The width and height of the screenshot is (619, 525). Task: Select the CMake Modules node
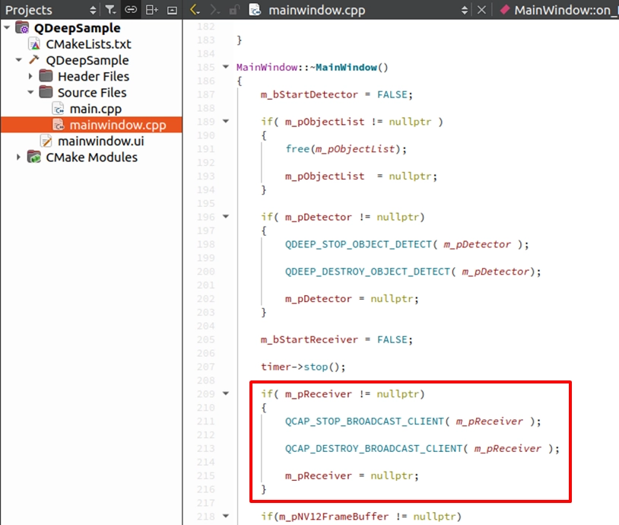91,157
